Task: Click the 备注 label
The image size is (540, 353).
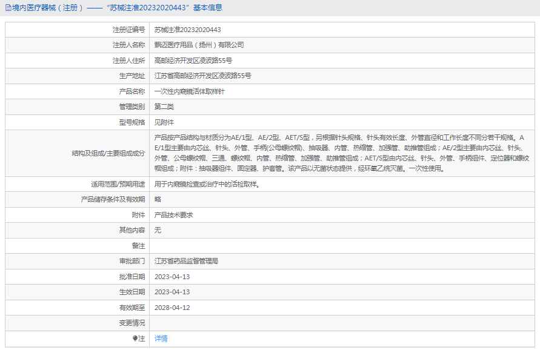Action: 138,246
